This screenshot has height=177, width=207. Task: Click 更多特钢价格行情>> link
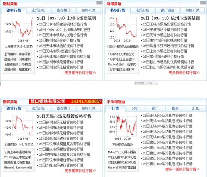(x=184, y=73)
